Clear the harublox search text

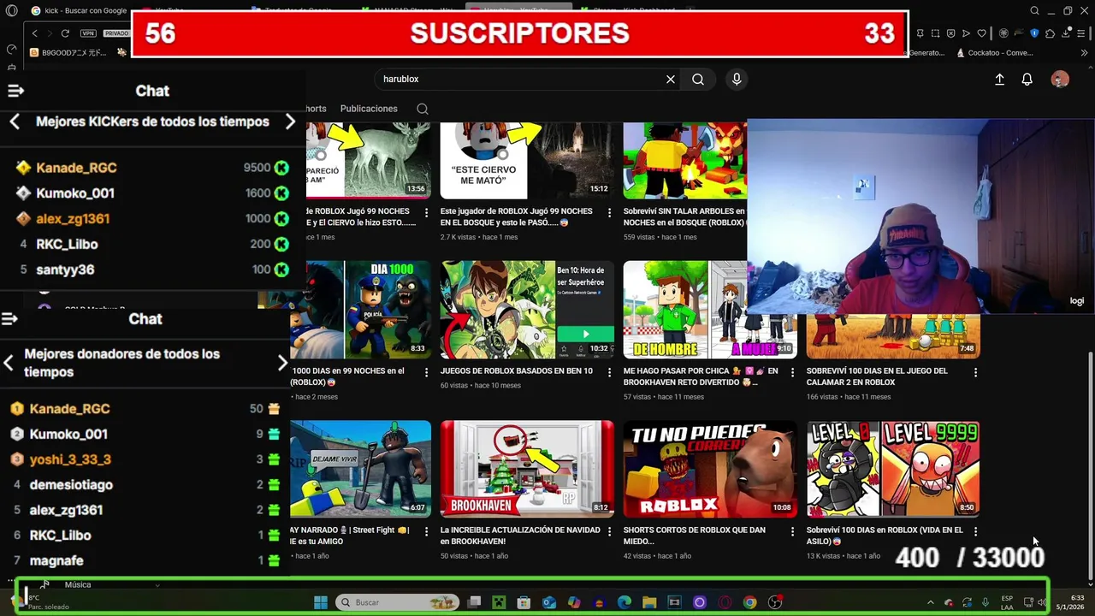[x=671, y=79]
